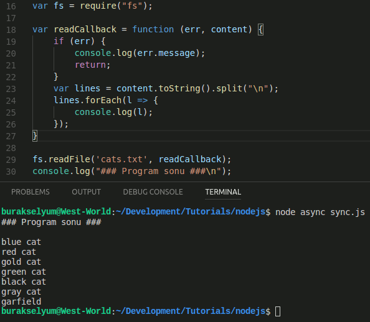Click the first burakselyum@West-World prompt
The height and width of the screenshot is (322, 370).
(56, 212)
